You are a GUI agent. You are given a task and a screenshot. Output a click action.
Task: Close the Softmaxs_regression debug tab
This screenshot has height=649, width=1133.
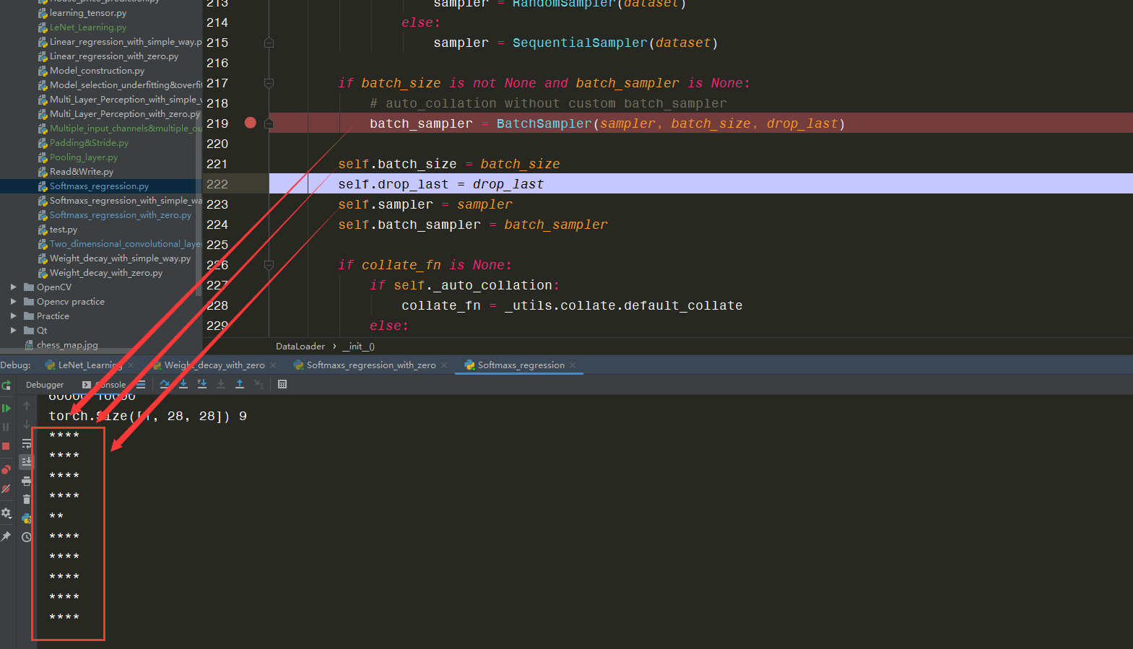573,365
